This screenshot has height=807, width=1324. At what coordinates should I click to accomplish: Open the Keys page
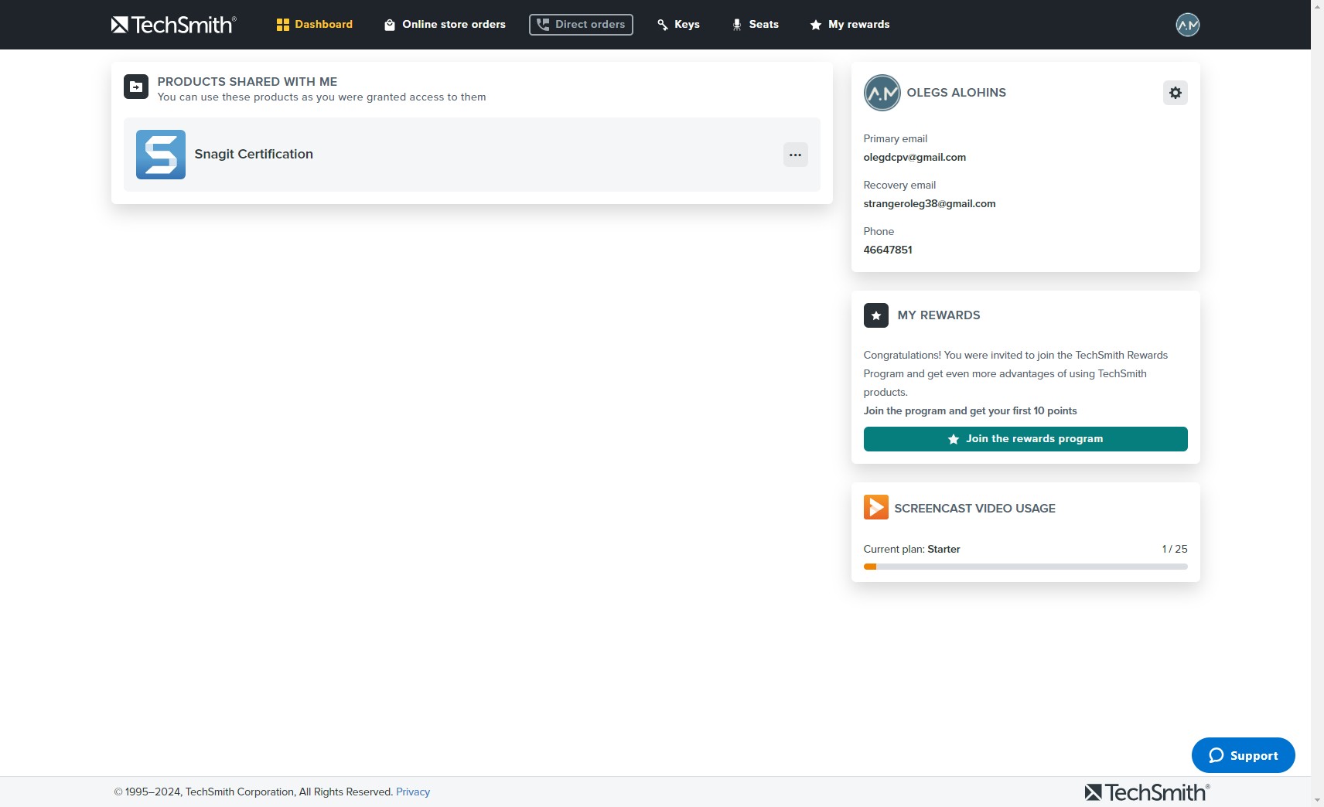click(678, 25)
